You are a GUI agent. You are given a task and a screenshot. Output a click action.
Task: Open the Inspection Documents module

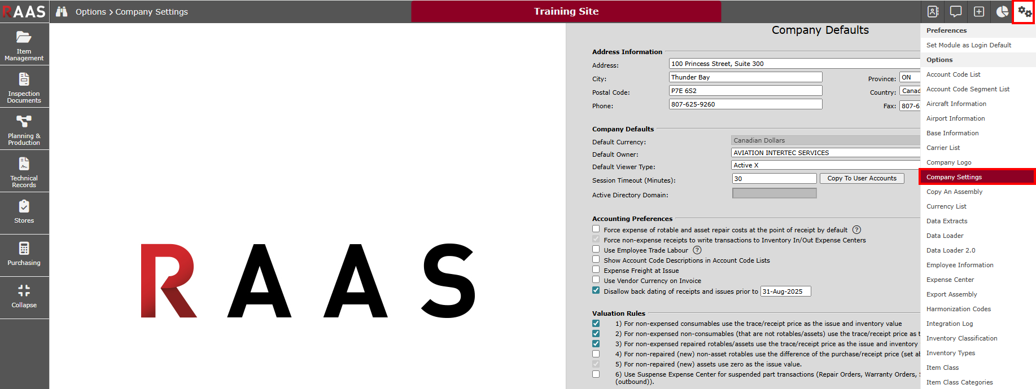pyautogui.click(x=24, y=87)
